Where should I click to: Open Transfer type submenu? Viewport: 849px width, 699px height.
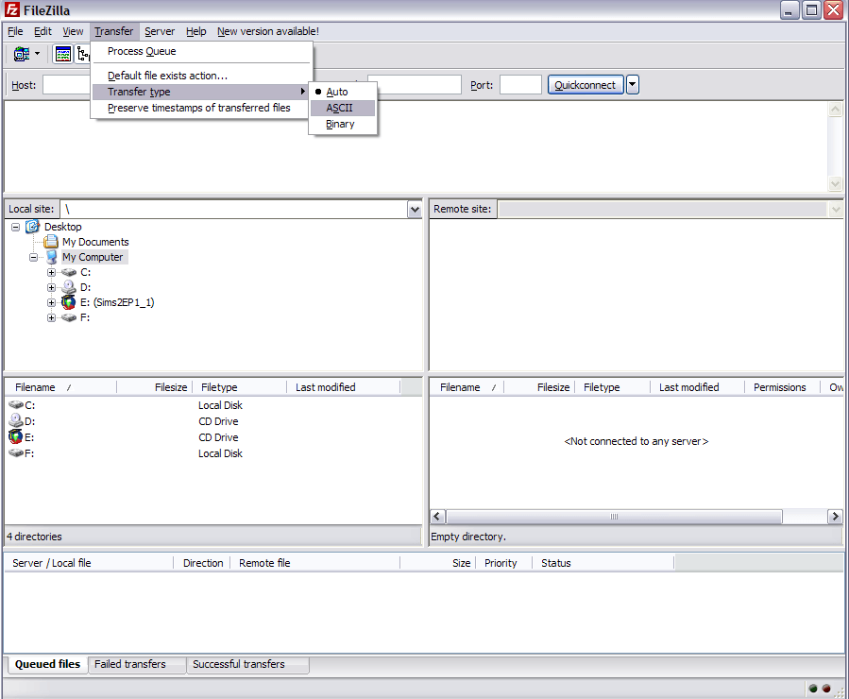(x=201, y=92)
